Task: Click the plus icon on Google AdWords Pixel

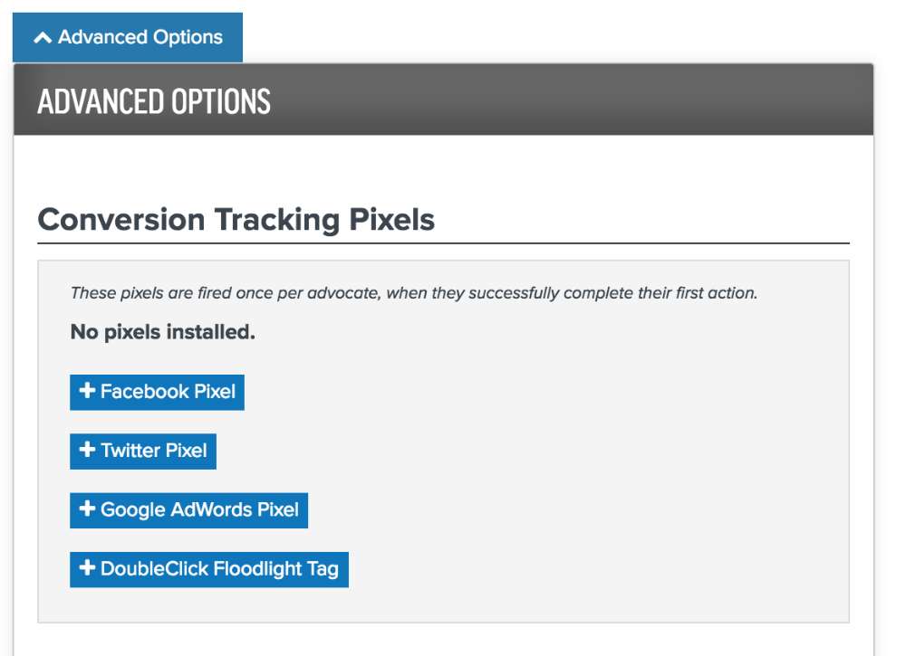Action: coord(87,509)
